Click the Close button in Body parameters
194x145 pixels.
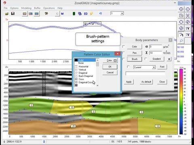162,82
